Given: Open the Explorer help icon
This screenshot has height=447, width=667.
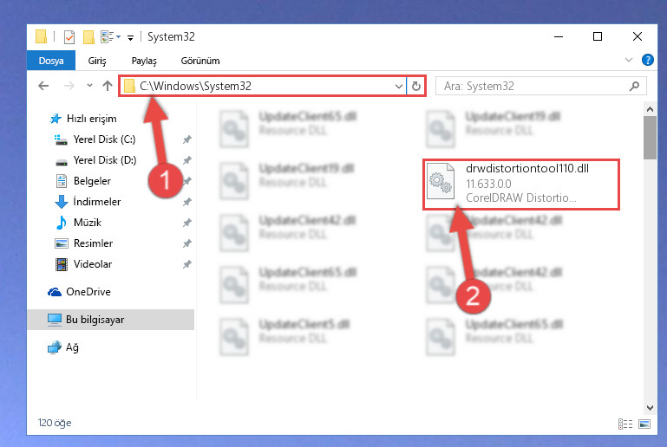Looking at the screenshot, I should (x=647, y=61).
